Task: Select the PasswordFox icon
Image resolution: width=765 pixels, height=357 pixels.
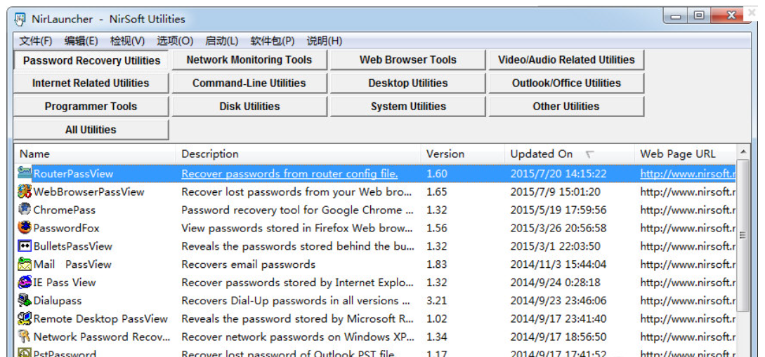Action: pyautogui.click(x=25, y=228)
